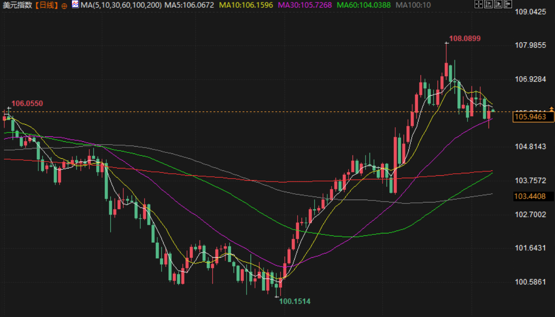Click the crosshair icon beside 日线
The width and height of the screenshot is (555, 317).
click(x=65, y=5)
